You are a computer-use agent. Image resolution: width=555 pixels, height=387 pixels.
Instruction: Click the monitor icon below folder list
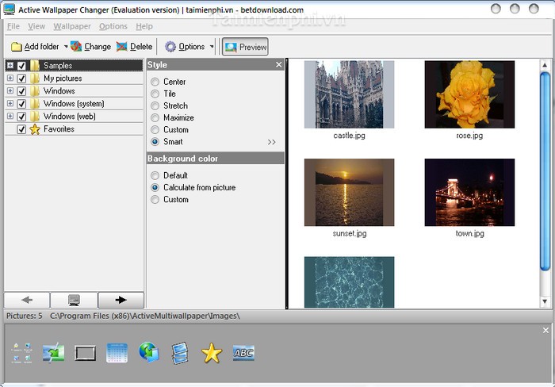coord(74,300)
